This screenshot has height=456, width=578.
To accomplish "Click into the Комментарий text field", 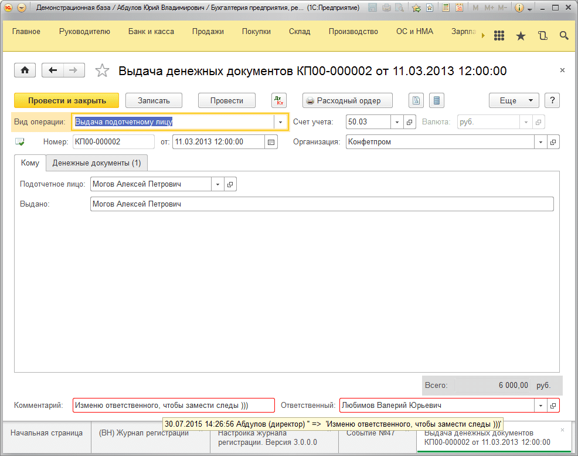I will coord(174,406).
